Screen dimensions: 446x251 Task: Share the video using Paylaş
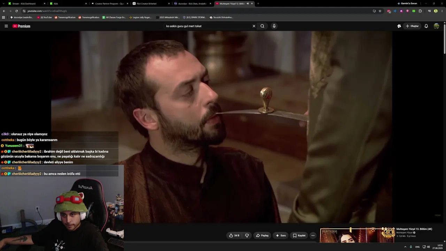(x=262, y=236)
